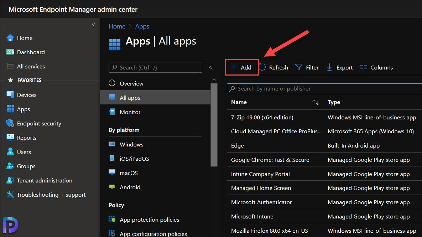Click Microsoft 365 Apps (Windows 10) cell
This screenshot has width=422, height=237.
point(371,131)
